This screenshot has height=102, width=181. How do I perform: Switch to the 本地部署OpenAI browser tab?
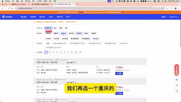[42, 4]
